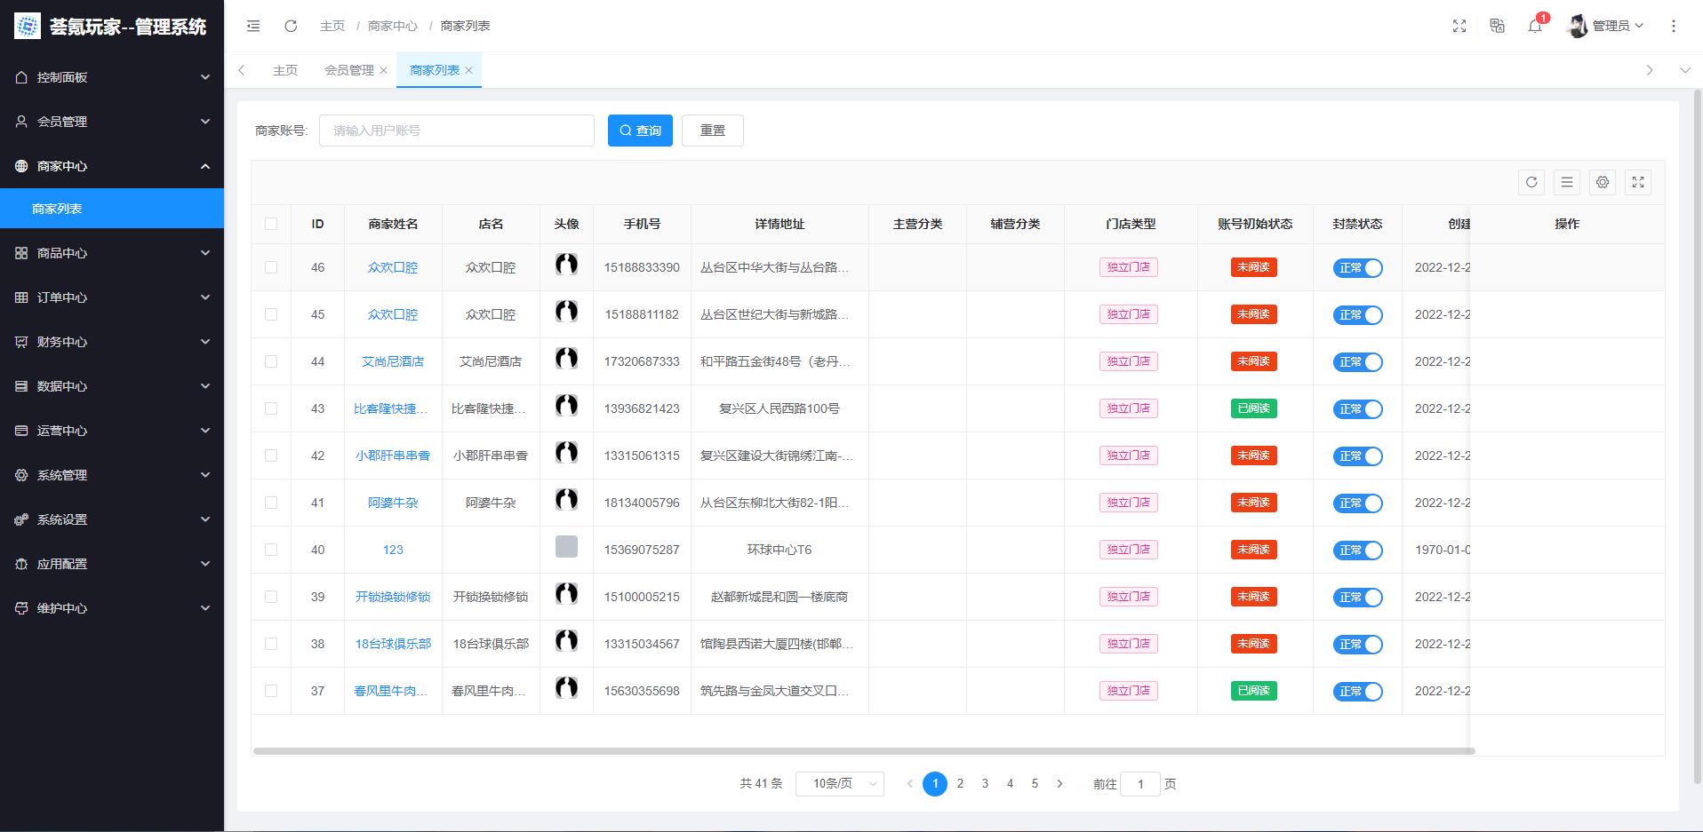Expand the 应用配置 sidebar menu

click(x=112, y=564)
